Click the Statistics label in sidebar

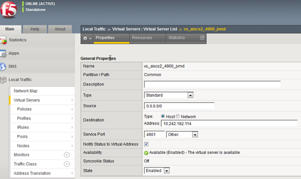coord(17,40)
